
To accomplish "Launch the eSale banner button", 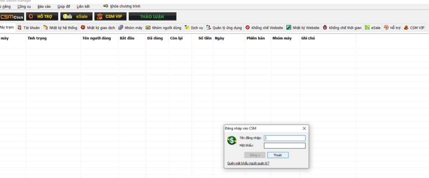I will 76,17.
